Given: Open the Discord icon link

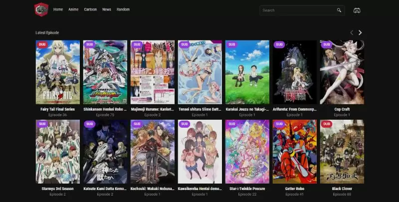Looking at the screenshot, I should pyautogui.click(x=357, y=10).
